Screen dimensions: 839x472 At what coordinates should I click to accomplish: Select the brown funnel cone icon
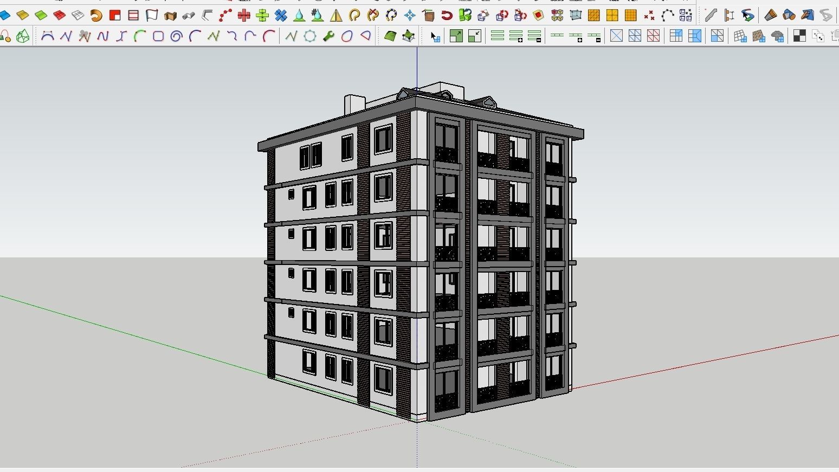tap(771, 15)
